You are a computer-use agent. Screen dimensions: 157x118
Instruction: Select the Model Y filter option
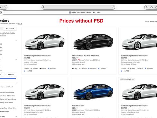1,54
